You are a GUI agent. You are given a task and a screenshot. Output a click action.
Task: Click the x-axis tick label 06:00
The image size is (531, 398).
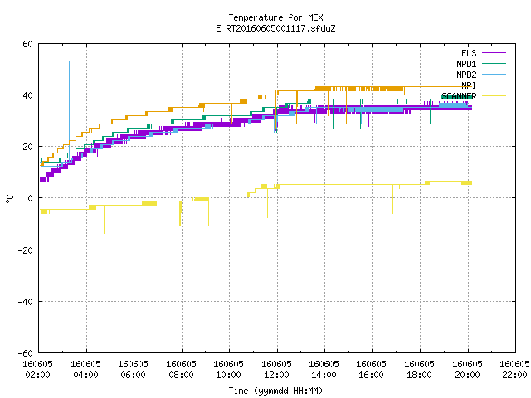tap(133, 375)
